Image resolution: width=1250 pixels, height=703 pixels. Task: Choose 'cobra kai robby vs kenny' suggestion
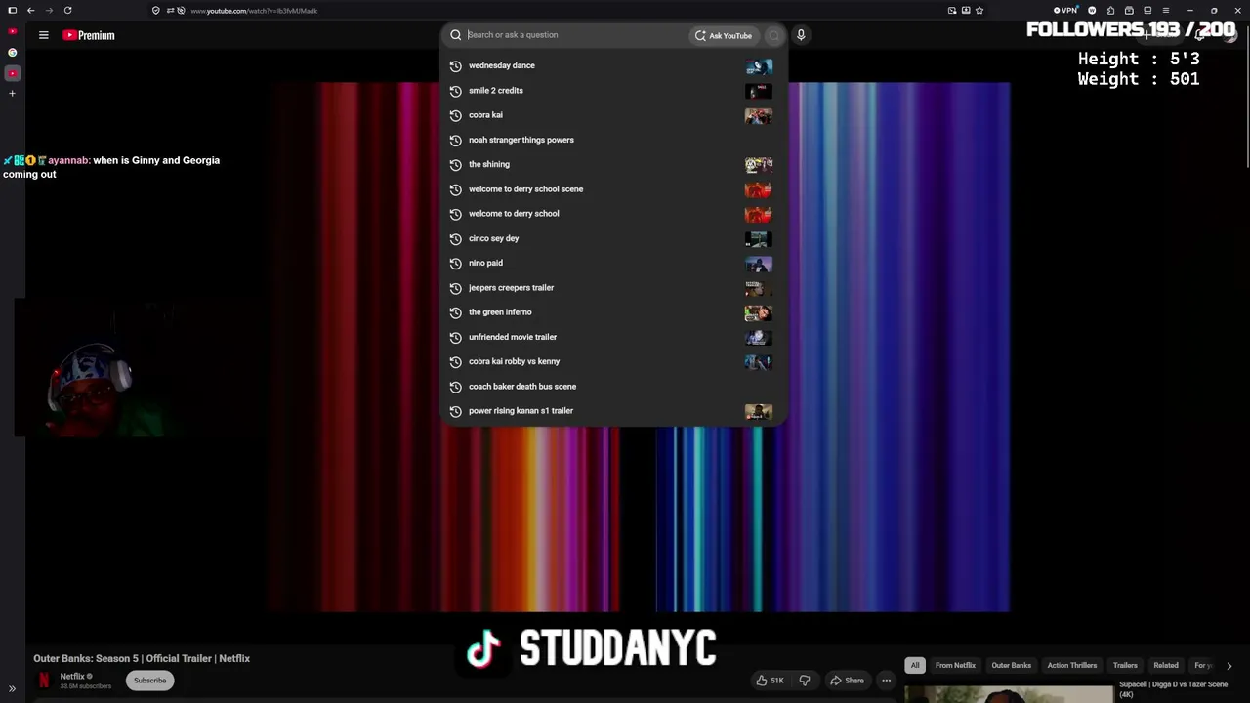613,361
